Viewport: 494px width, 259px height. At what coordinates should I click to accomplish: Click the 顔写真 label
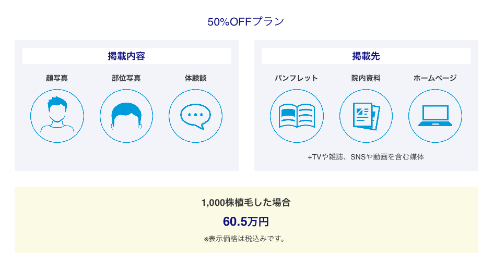click(x=57, y=78)
